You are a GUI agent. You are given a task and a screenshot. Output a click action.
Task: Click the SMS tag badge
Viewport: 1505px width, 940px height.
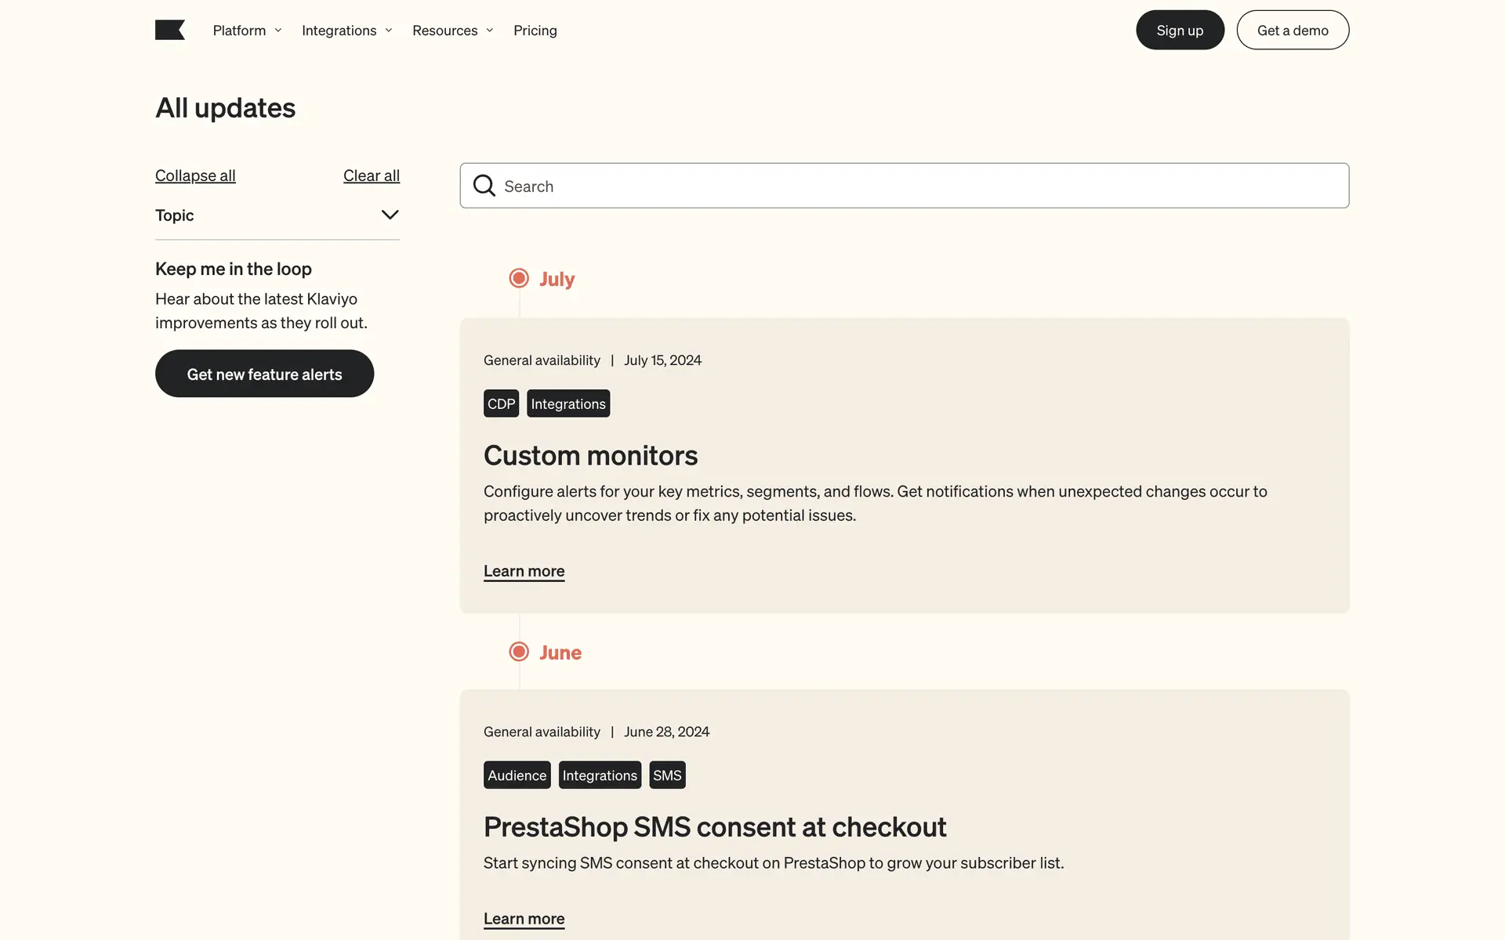667,775
